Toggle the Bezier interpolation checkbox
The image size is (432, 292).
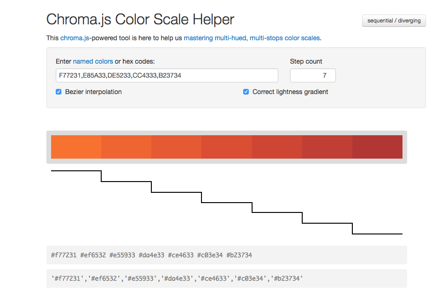pos(59,92)
